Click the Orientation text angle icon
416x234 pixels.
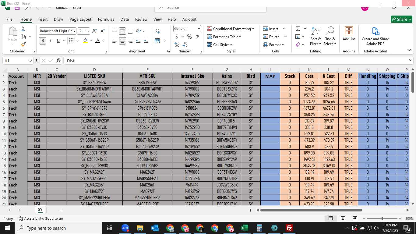[138, 31]
